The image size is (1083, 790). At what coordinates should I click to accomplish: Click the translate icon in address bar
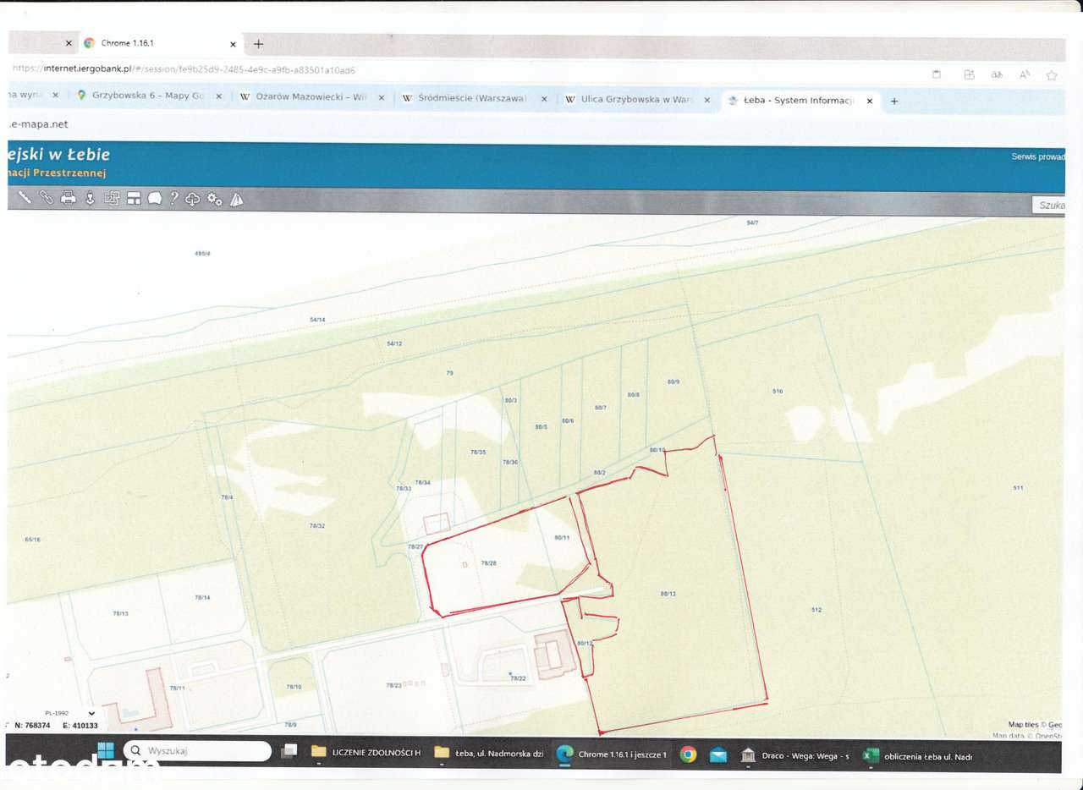pyautogui.click(x=997, y=74)
